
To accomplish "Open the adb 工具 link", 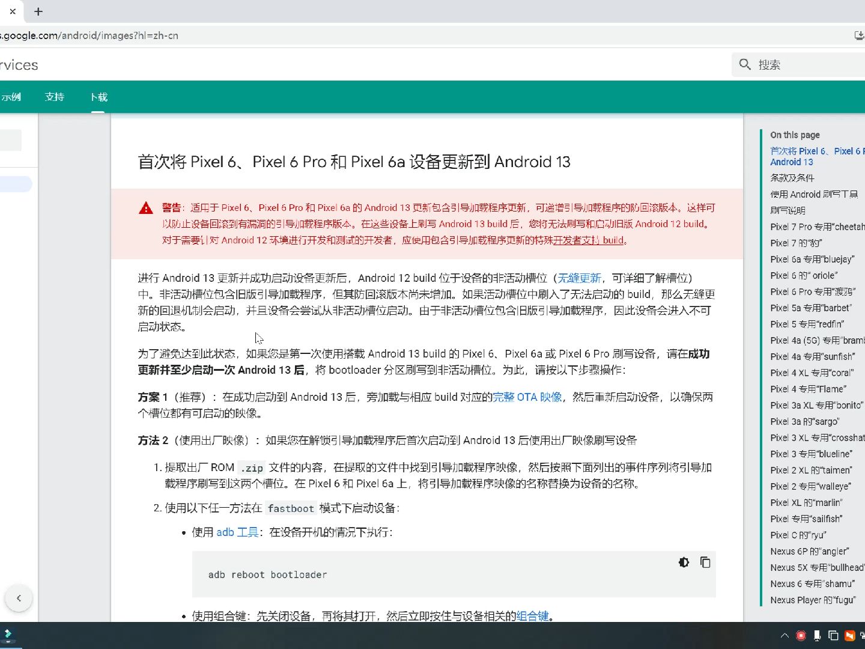I will pos(237,532).
